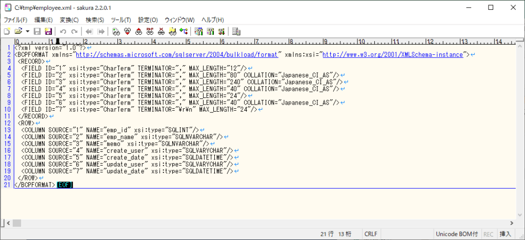The height and width of the screenshot is (240, 525).
Task: Click horizontal scrollbar thumb
Action: 17,223
